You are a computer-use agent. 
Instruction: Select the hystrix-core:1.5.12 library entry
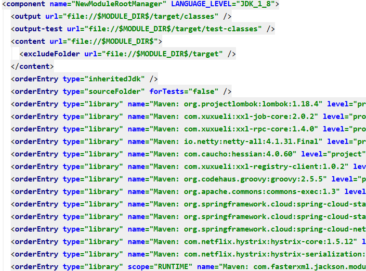(x=188, y=242)
